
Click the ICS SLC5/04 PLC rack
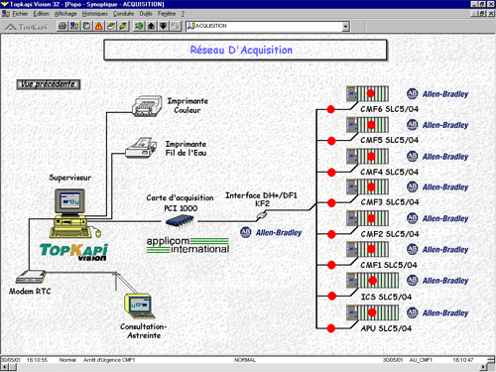tap(372, 280)
